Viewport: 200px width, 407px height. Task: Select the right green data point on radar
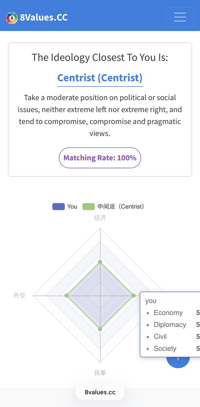(x=133, y=296)
